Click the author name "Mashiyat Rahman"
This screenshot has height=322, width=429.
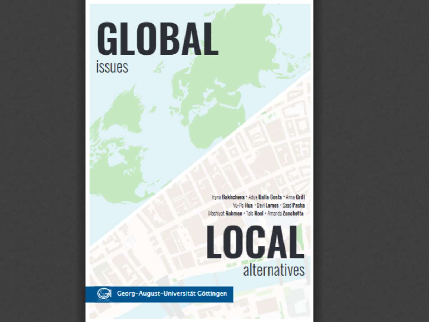click(225, 214)
